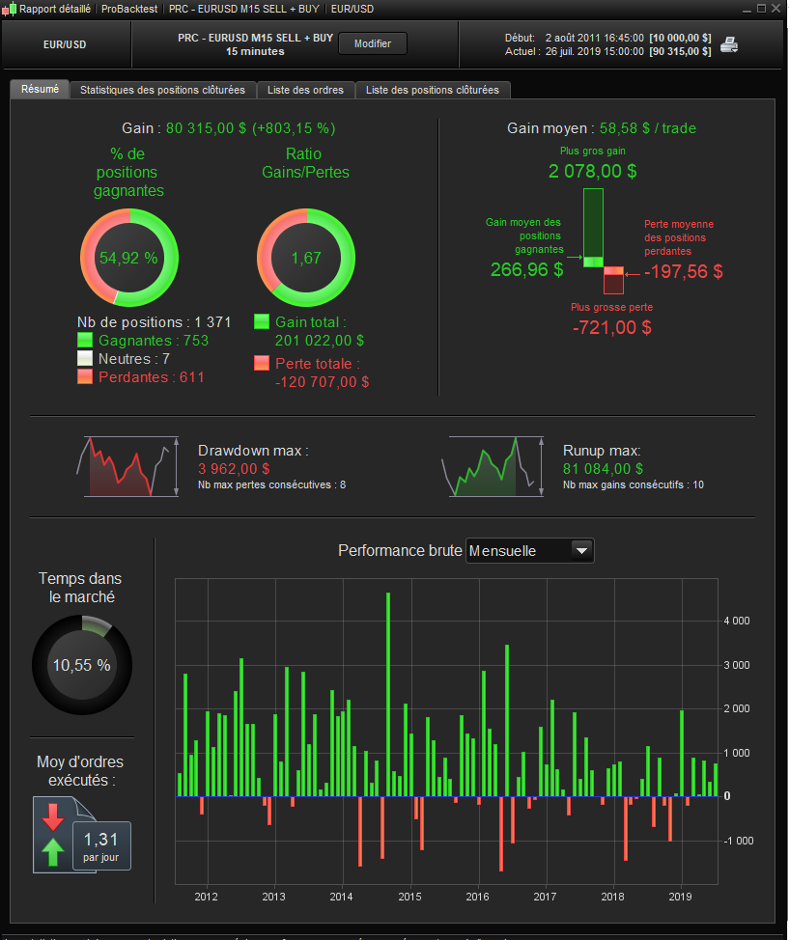This screenshot has height=940, width=789.
Task: Open the Mensuelle performance period dropdown
Action: coord(530,550)
